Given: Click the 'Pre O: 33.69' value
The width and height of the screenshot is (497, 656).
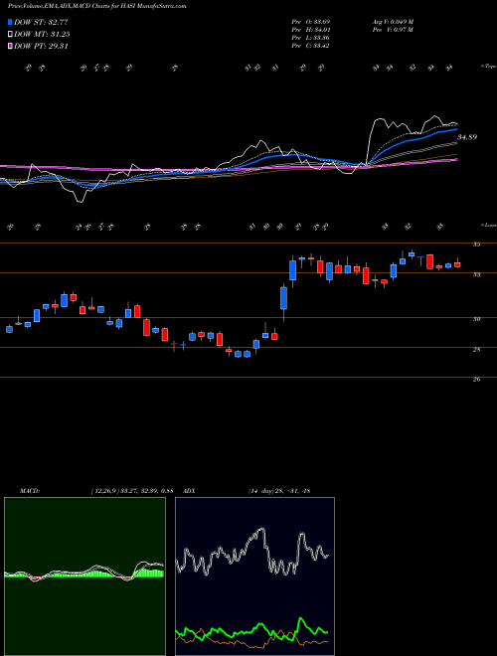Looking at the screenshot, I should pyautogui.click(x=311, y=22).
